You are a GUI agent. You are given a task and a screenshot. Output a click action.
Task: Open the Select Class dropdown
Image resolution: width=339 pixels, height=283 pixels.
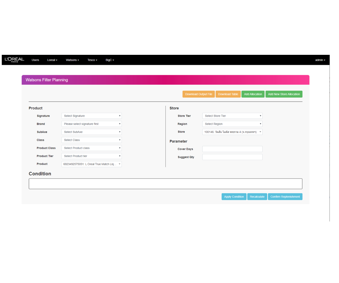(92, 140)
